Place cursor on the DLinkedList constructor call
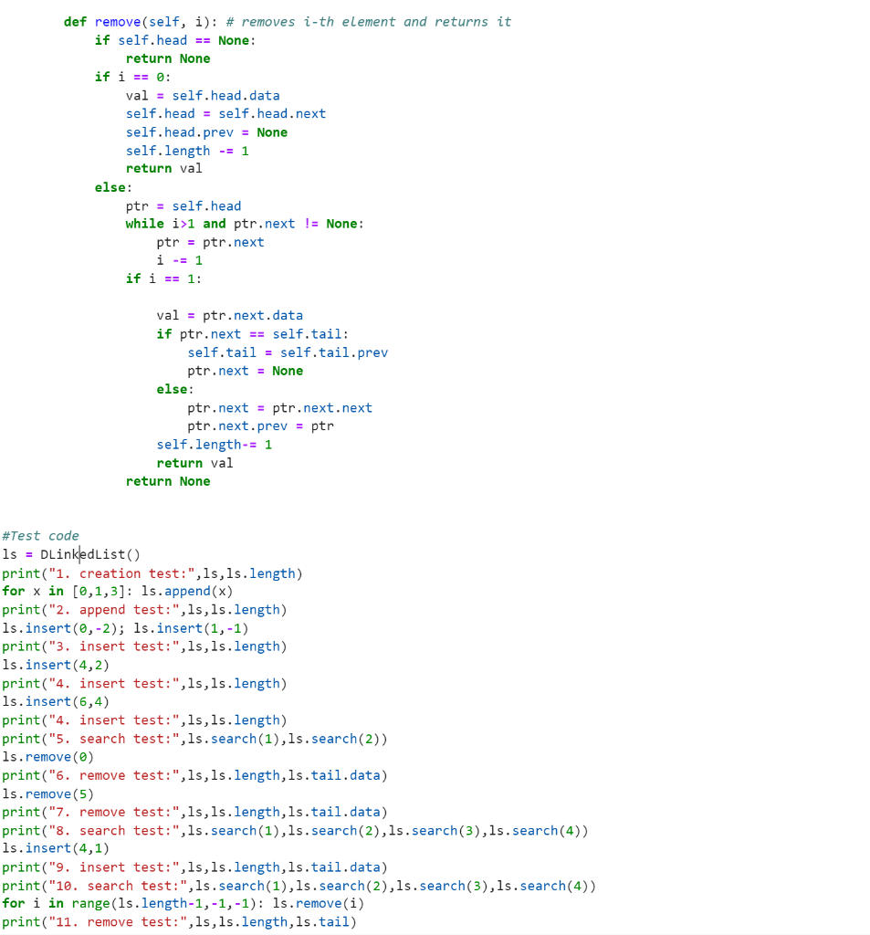The image size is (870, 935). (x=91, y=554)
